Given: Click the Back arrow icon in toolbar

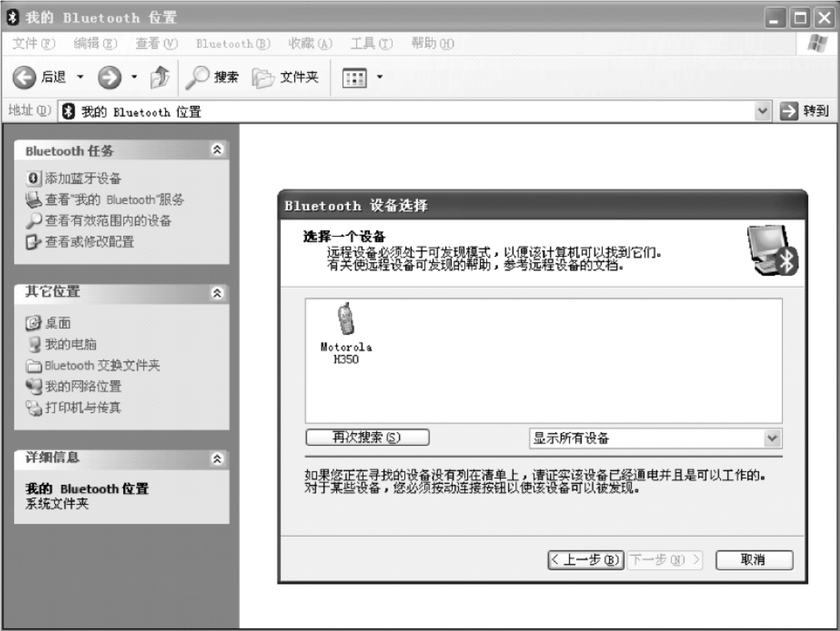Looking at the screenshot, I should click(24, 77).
